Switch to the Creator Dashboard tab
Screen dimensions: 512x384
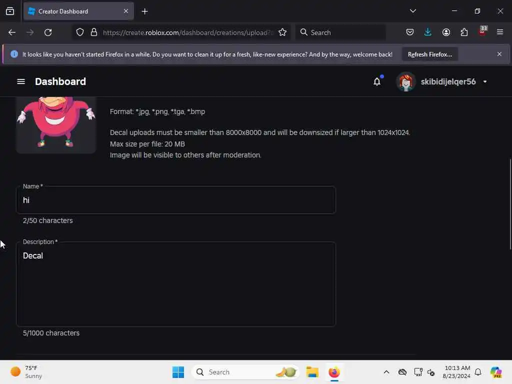coord(78,11)
